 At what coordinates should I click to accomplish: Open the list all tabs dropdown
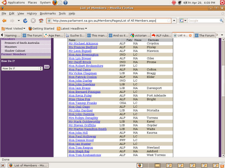pyautogui.click(x=222, y=35)
